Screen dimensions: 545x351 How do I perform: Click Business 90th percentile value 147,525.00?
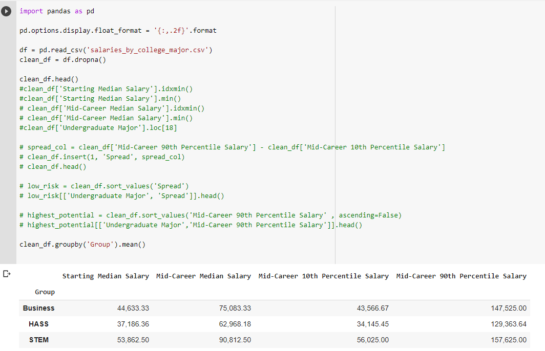point(509,308)
